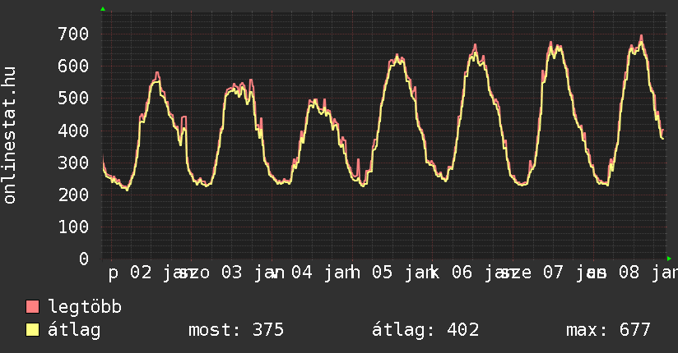Click the "átlag: 402" average statistic

(425, 331)
